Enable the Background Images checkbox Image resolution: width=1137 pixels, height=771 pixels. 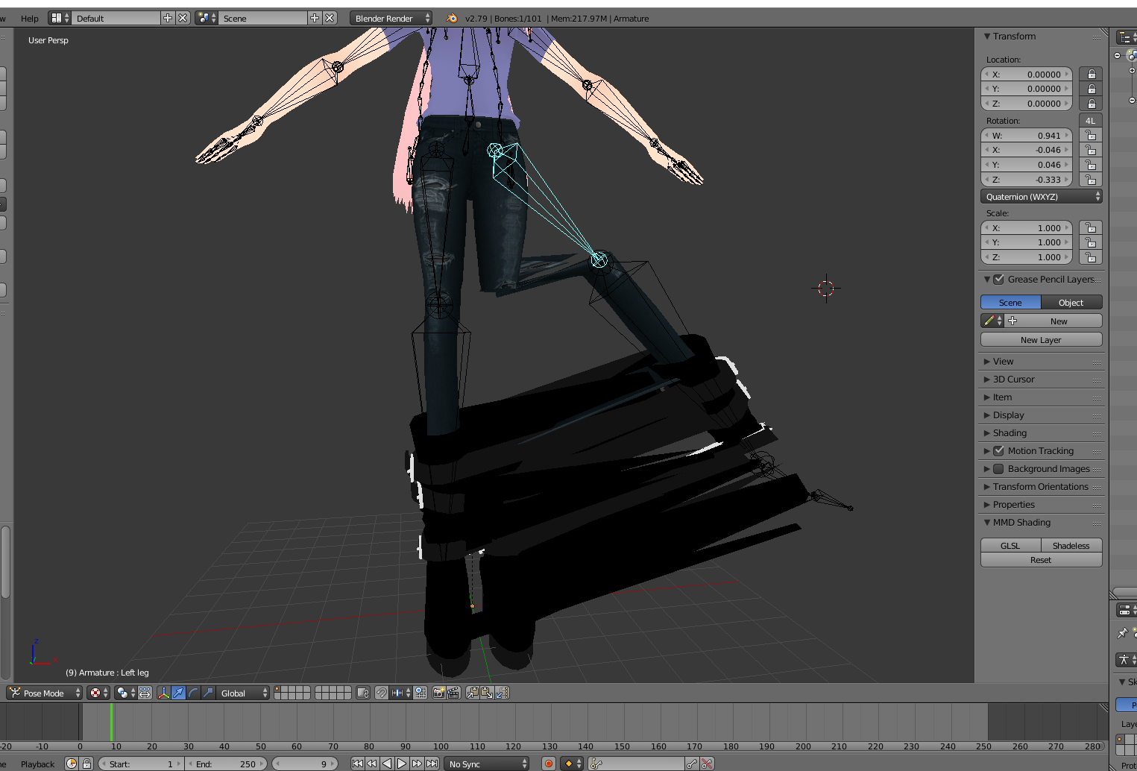[999, 469]
